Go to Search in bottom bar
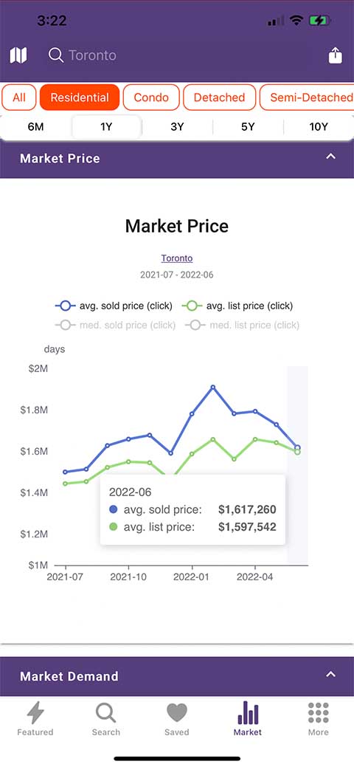This screenshot has height=767, width=354. 105,718
